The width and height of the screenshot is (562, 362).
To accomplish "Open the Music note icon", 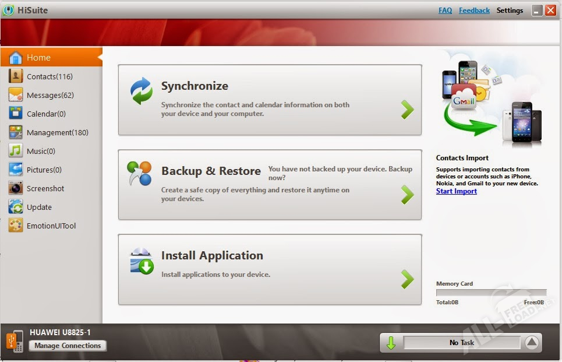I will pyautogui.click(x=16, y=151).
